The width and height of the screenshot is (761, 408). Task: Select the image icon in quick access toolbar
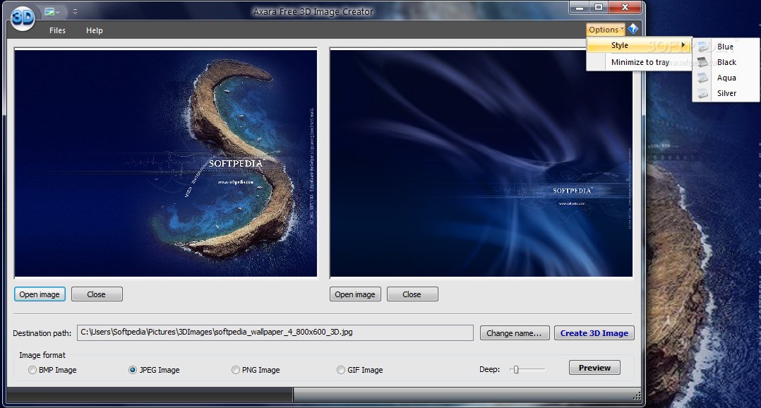tap(51, 11)
